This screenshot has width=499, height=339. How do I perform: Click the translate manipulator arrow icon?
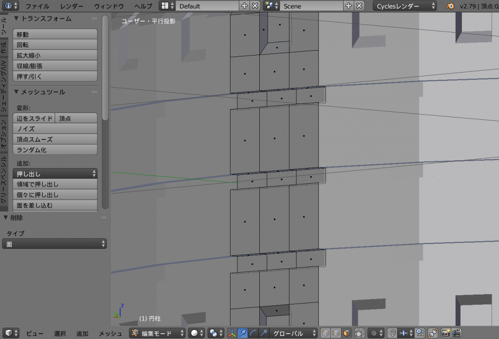pyautogui.click(x=243, y=334)
